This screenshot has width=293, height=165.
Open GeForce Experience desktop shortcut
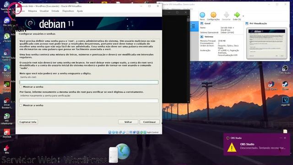click(x=7, y=87)
